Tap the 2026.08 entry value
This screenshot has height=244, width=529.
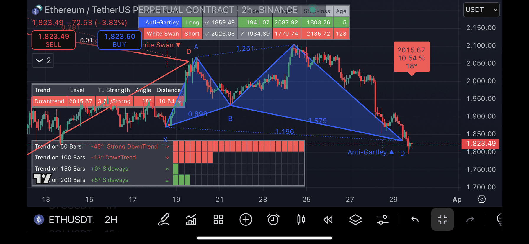(220, 34)
